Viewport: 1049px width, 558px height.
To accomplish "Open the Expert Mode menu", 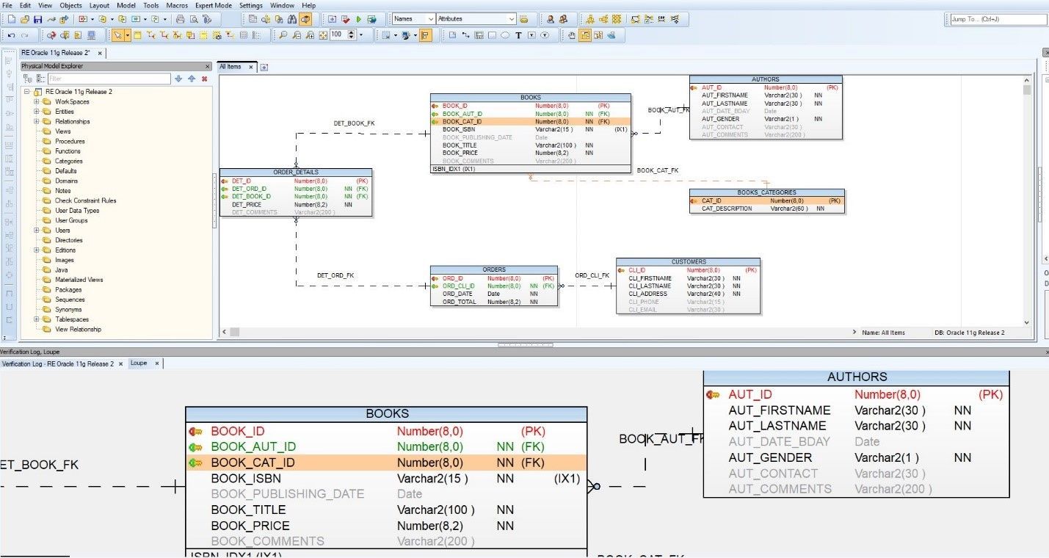I will pos(214,5).
